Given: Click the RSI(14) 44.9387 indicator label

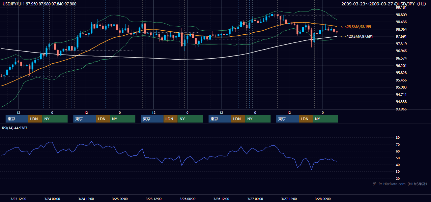Looking at the screenshot, I should click(15, 128).
